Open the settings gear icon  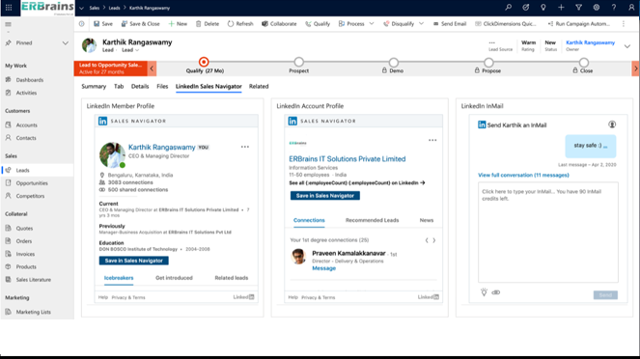[x=597, y=8]
